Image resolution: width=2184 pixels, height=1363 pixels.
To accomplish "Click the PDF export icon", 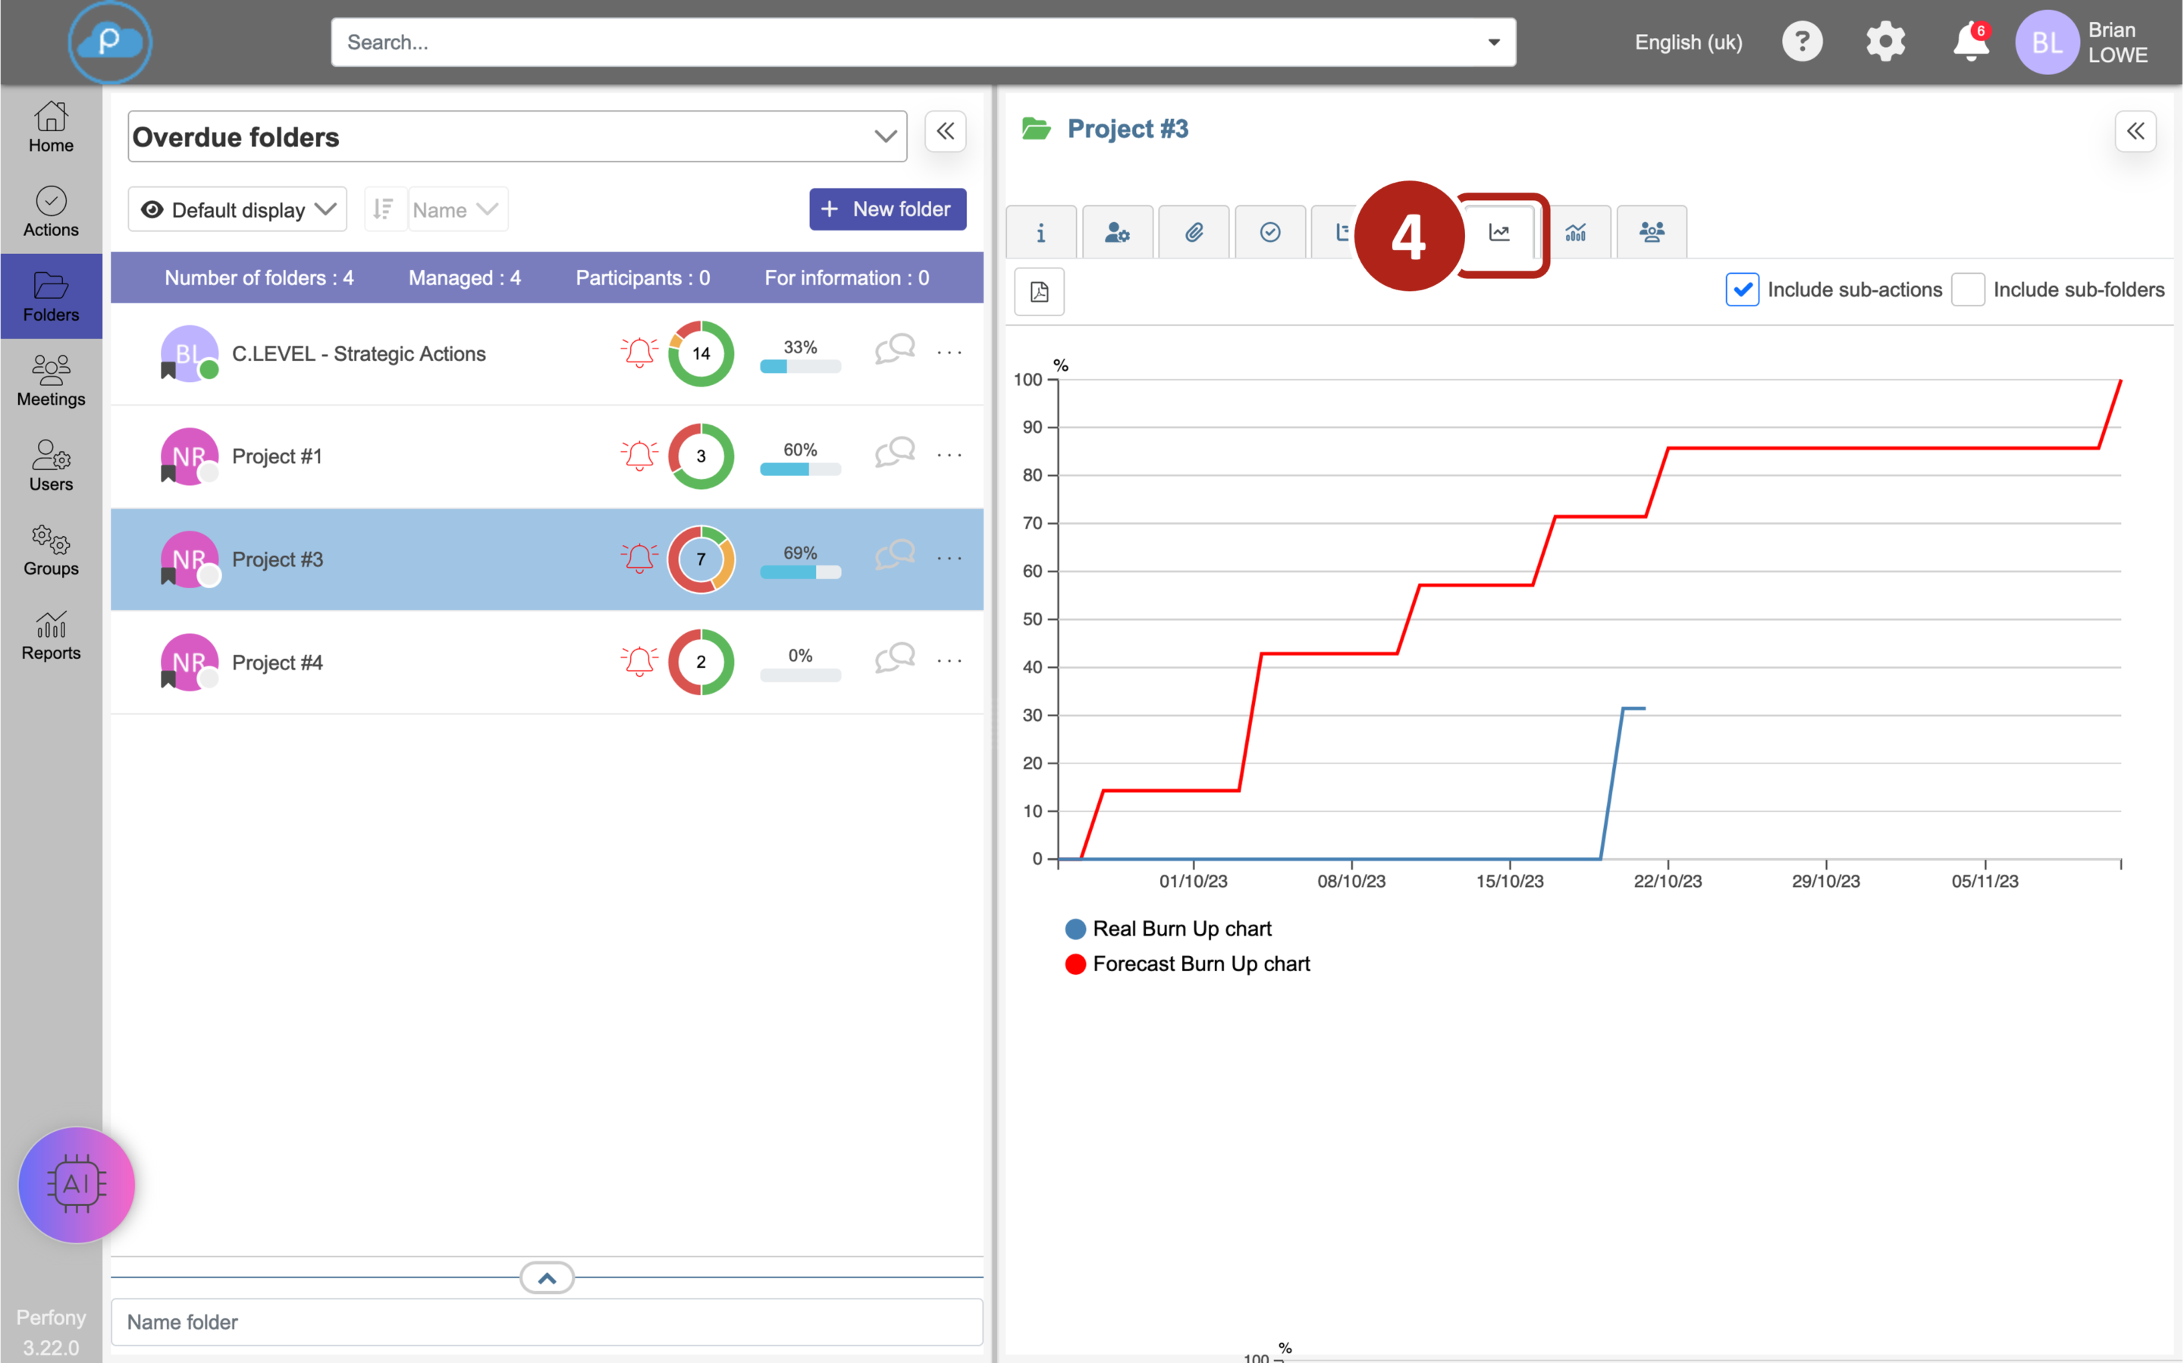I will (1039, 291).
